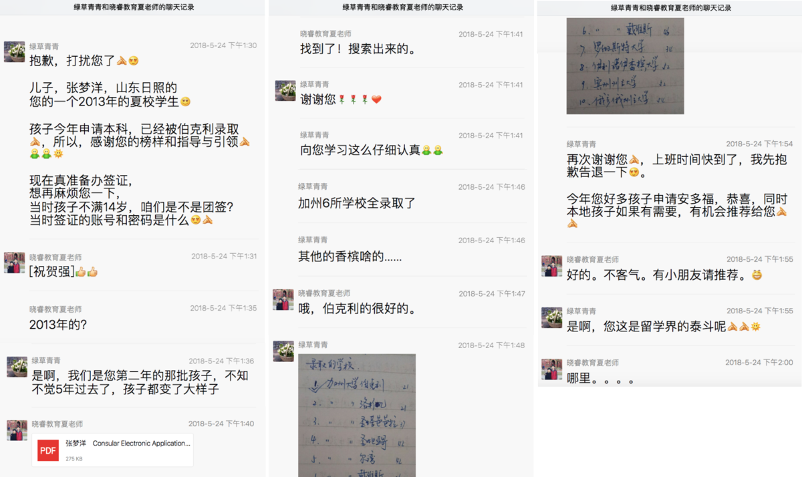The width and height of the screenshot is (802, 477).
Task: Click the first panel's chat record title bar
Action: tap(133, 7)
